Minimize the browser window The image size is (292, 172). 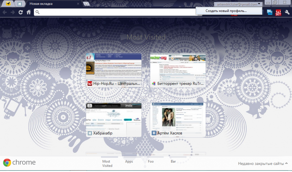(x=268, y=3)
